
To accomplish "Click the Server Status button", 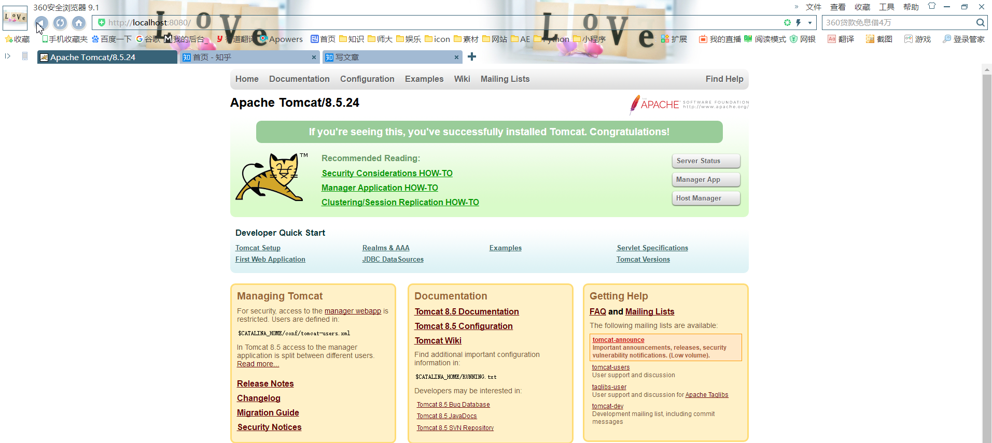I will [706, 161].
